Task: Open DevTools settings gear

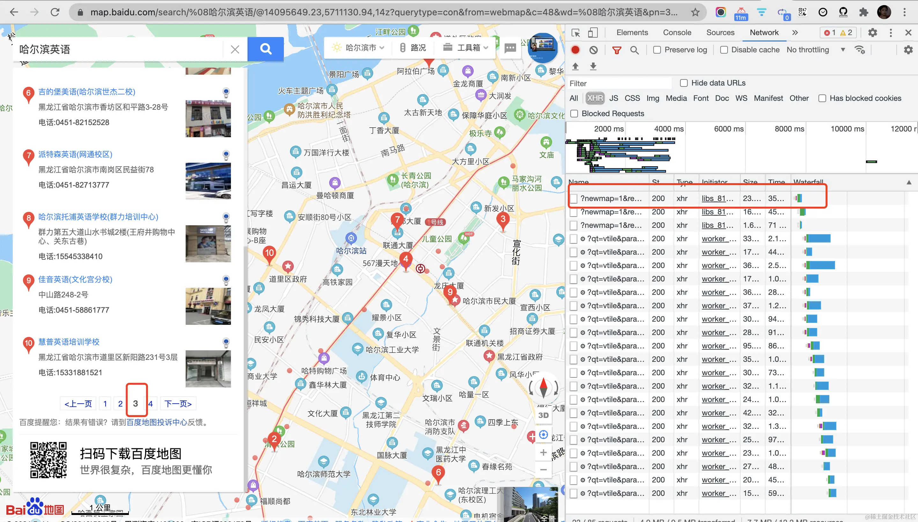Action: pyautogui.click(x=872, y=33)
